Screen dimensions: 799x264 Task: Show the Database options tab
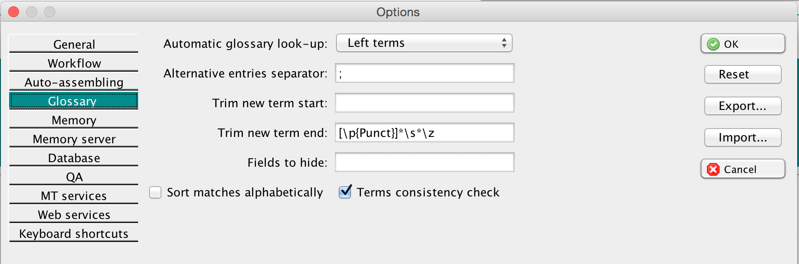tap(74, 158)
